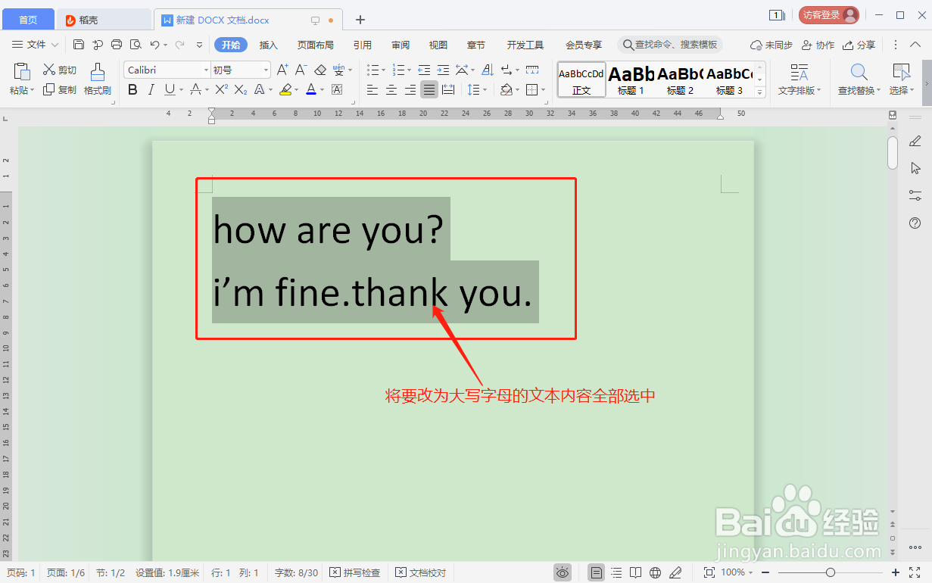Increase font size with the A+ icon
This screenshot has width=932, height=583.
point(283,70)
